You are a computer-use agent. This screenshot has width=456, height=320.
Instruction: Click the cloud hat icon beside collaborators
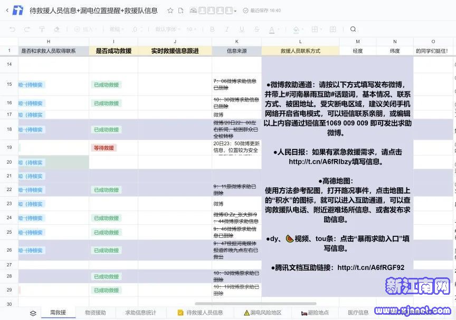click(193, 11)
